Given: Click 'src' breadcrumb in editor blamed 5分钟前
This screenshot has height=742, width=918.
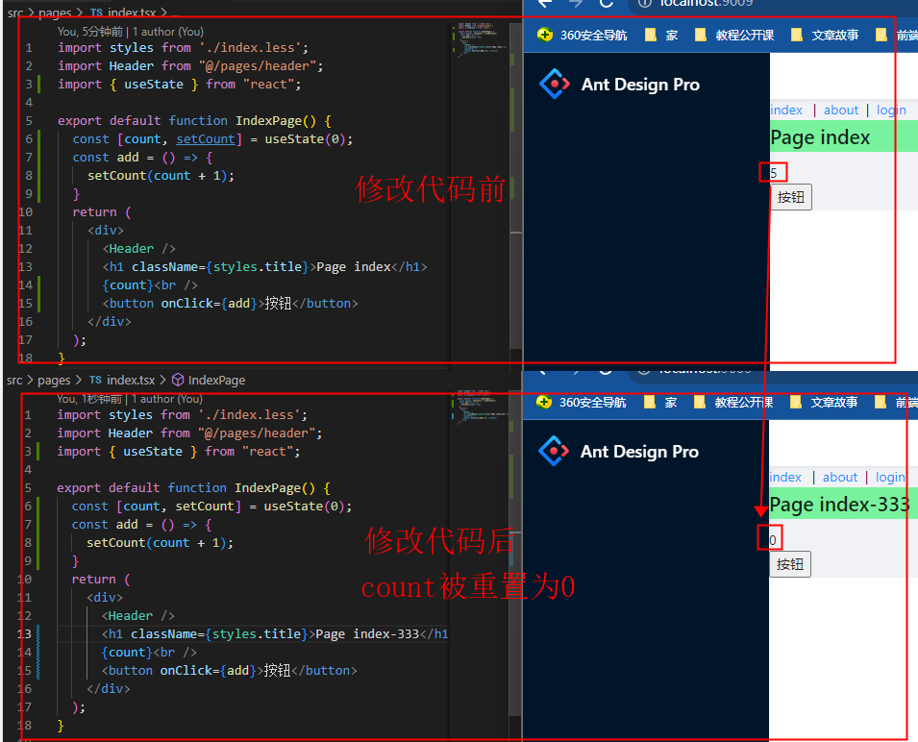Looking at the screenshot, I should point(14,12).
